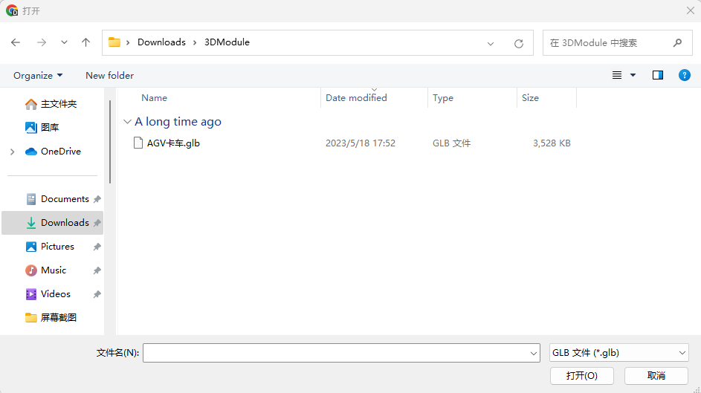This screenshot has height=393, width=701.
Task: Refresh the 3DModule folder view
Action: [x=519, y=43]
